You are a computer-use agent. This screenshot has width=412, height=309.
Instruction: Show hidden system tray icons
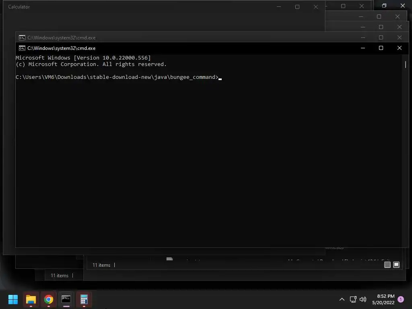tap(342, 299)
